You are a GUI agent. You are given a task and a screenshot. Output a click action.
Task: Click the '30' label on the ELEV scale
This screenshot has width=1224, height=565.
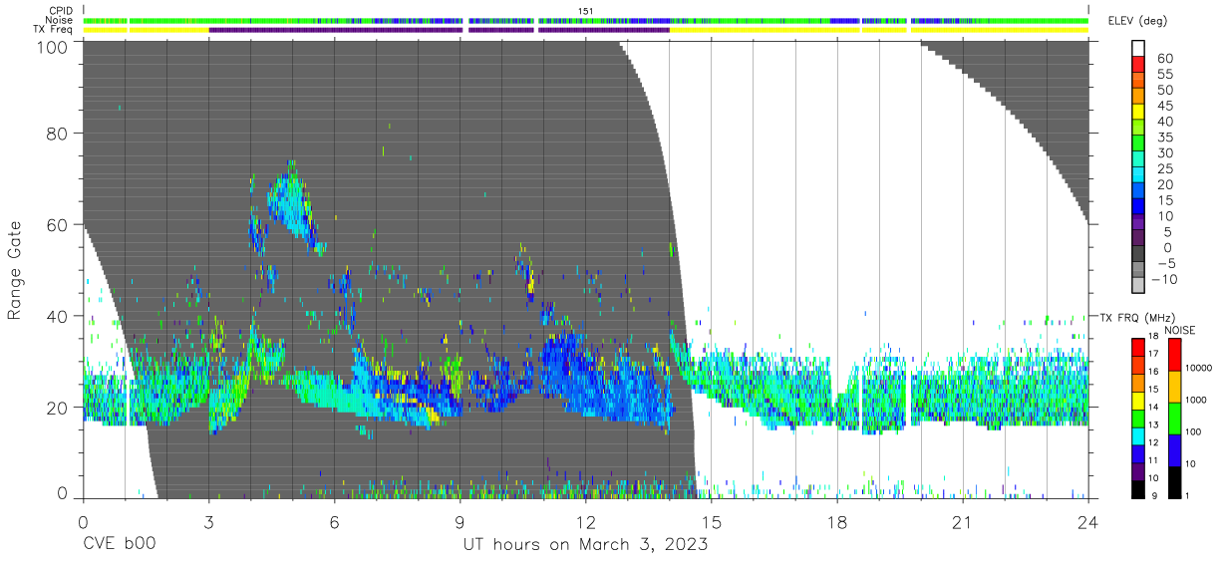1165,152
